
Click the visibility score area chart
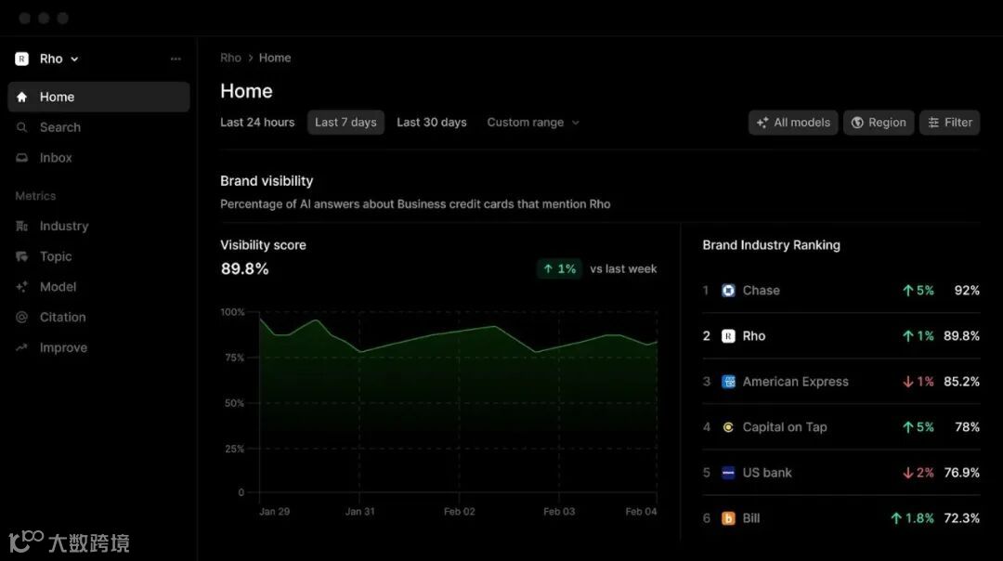[458, 403]
